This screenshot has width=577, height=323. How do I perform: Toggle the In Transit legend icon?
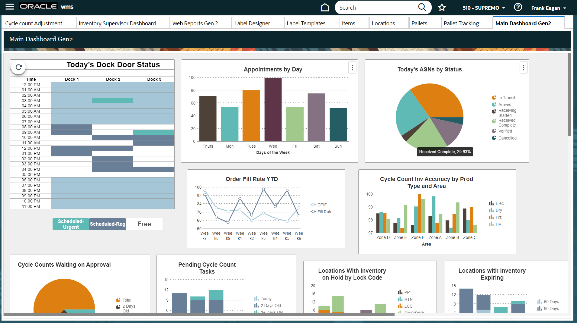(494, 98)
